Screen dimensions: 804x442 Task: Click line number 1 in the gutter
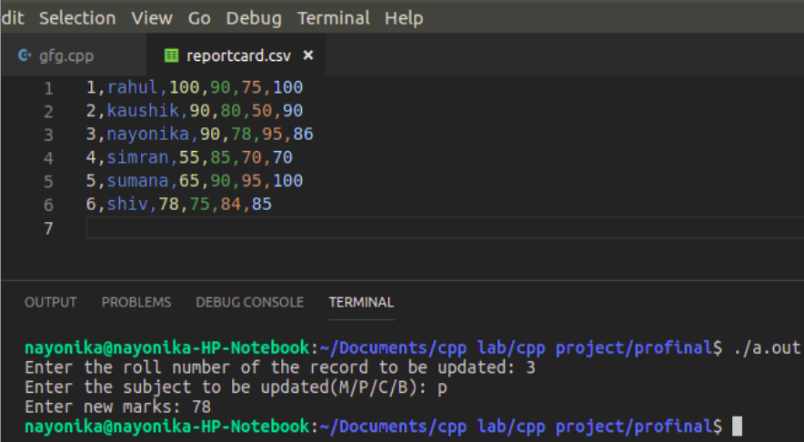(x=49, y=88)
